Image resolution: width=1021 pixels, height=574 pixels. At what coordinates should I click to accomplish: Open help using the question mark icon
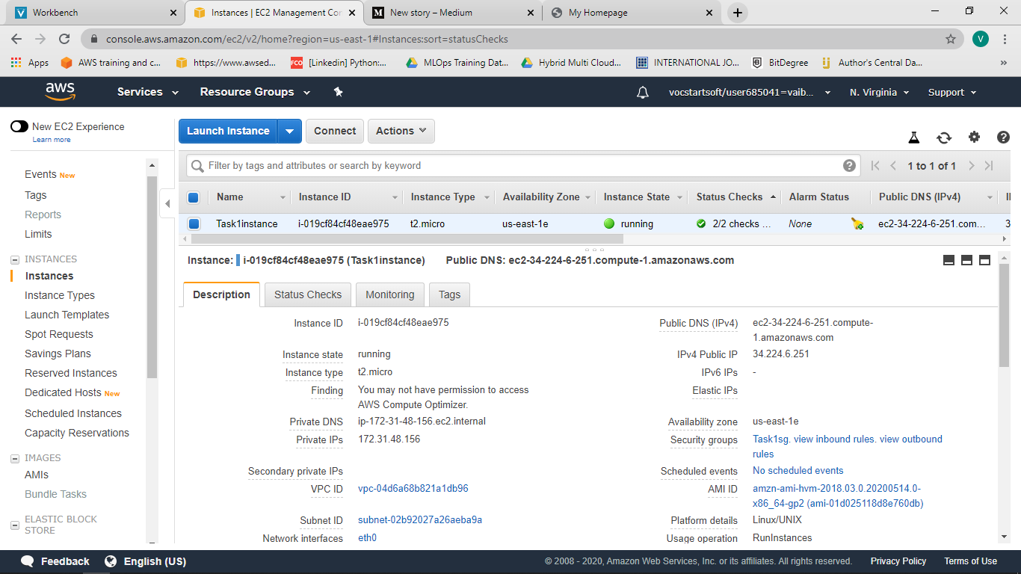tap(1003, 138)
